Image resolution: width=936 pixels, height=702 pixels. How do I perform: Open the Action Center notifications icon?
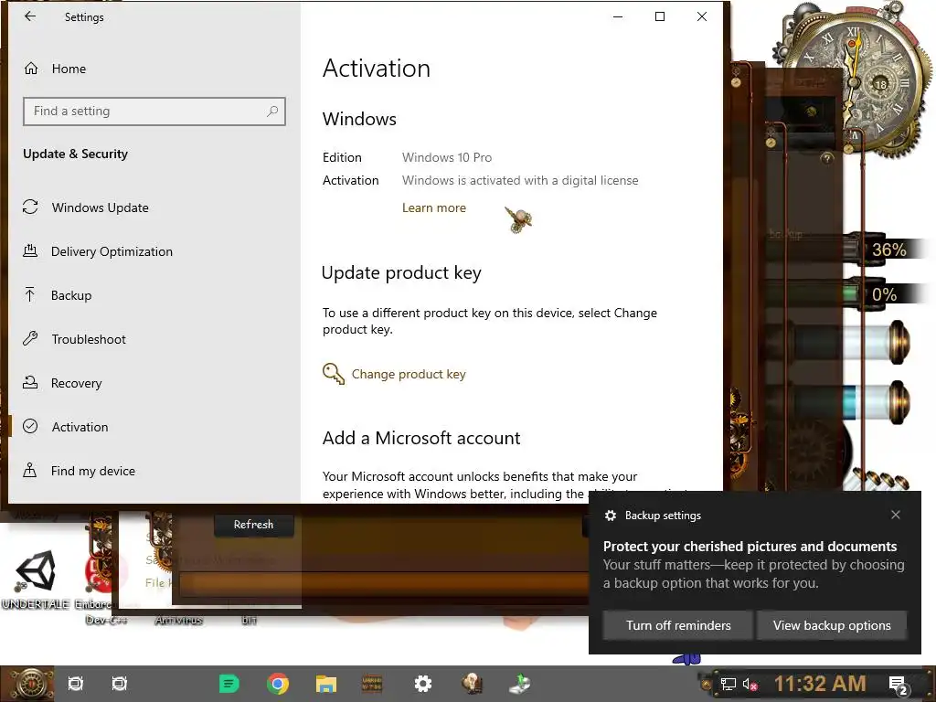pos(898,685)
